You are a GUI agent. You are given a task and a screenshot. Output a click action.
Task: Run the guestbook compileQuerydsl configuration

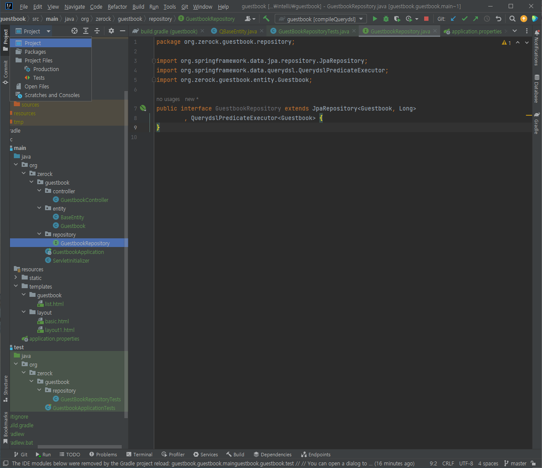(375, 19)
